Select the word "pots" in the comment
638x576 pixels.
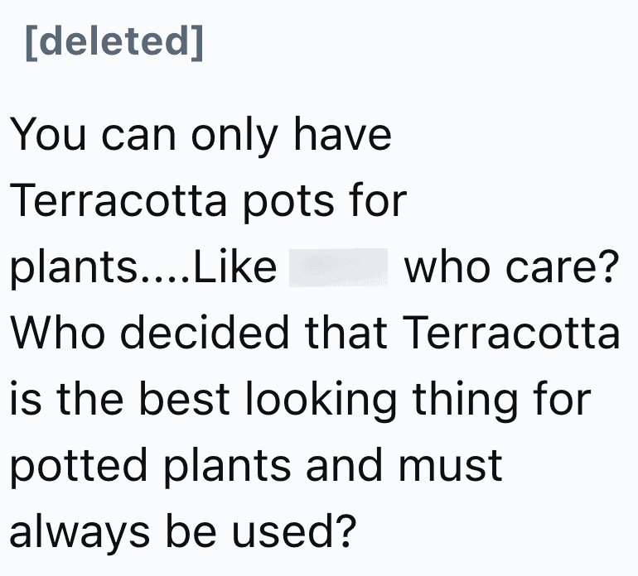pos(288,203)
